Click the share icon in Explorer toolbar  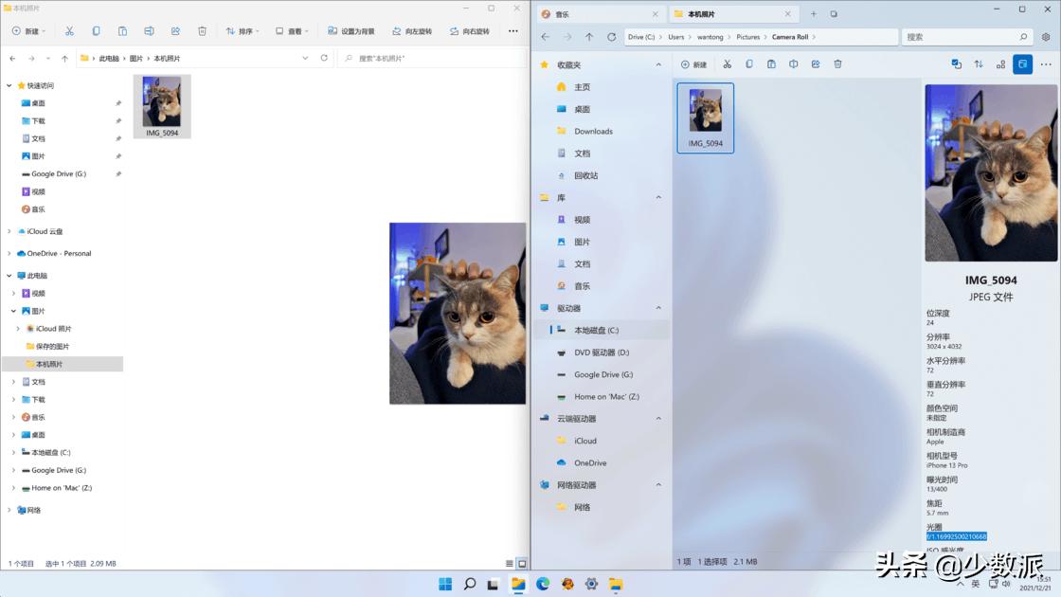(x=177, y=30)
